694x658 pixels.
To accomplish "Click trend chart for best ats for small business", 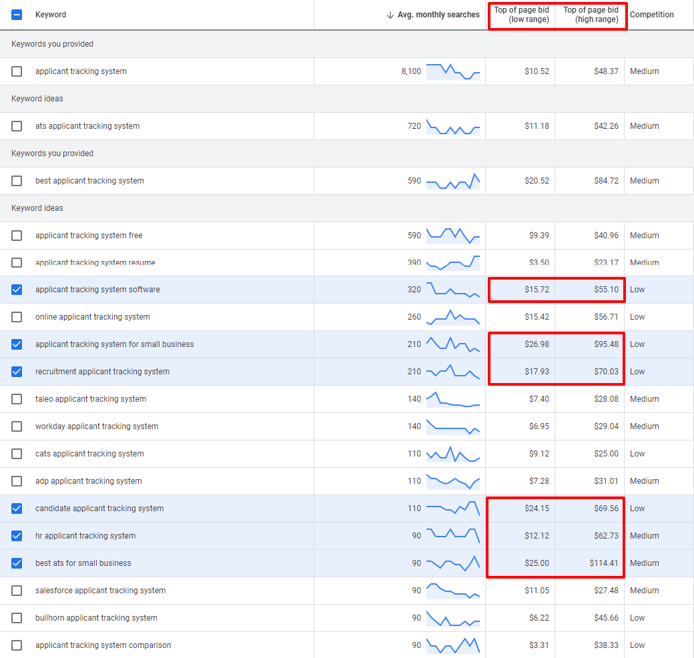I will point(452,563).
